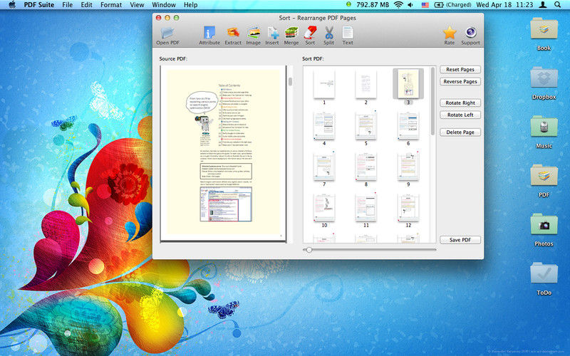Select page 1 thumbnail

(x=324, y=84)
